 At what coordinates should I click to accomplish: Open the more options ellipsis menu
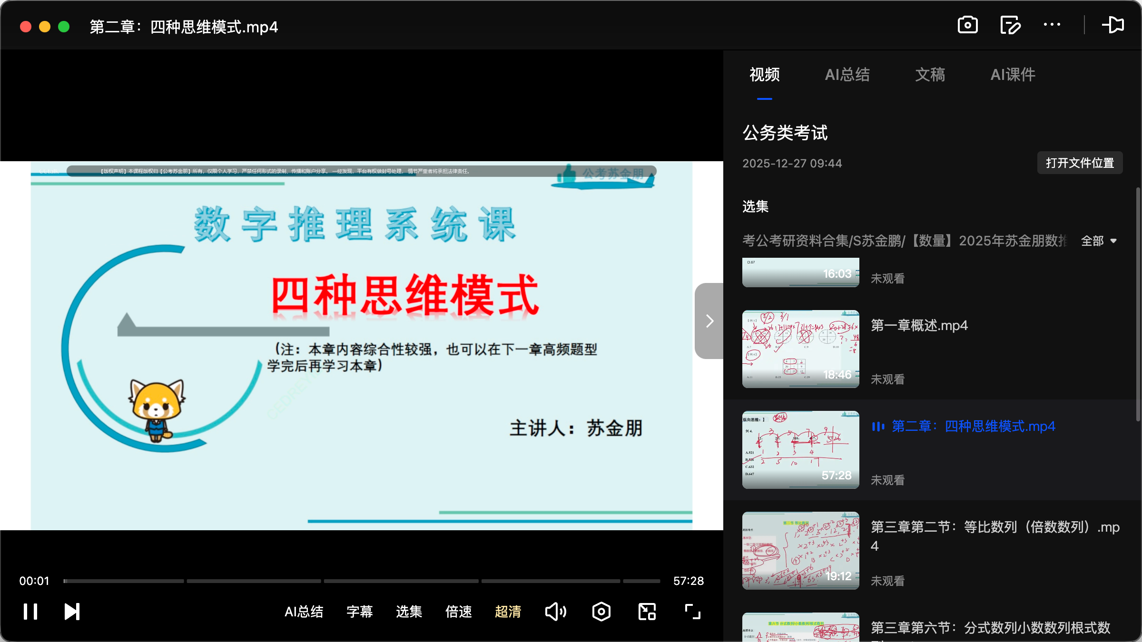click(x=1052, y=25)
